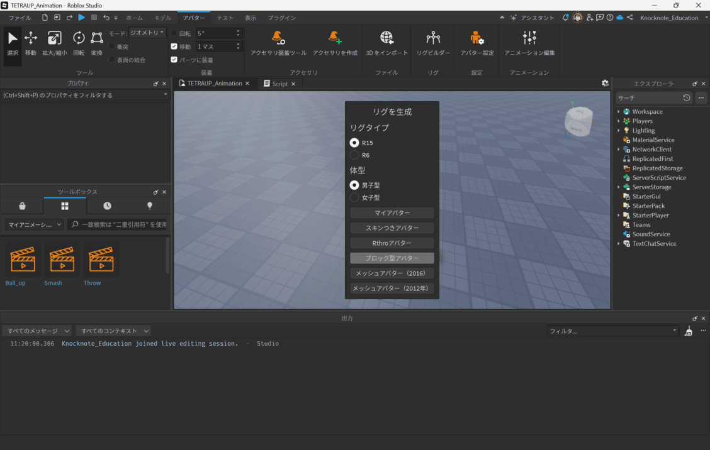Click the invite collaborators person-plus icon
The image size is (710, 450).
(x=590, y=18)
